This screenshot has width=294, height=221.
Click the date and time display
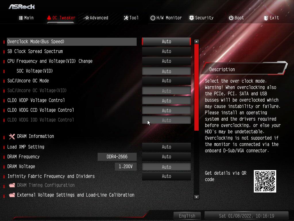[246, 216]
